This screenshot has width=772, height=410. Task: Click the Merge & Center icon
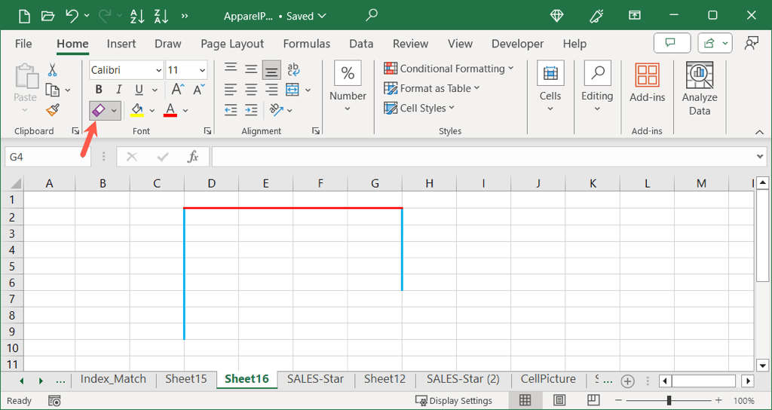click(292, 90)
